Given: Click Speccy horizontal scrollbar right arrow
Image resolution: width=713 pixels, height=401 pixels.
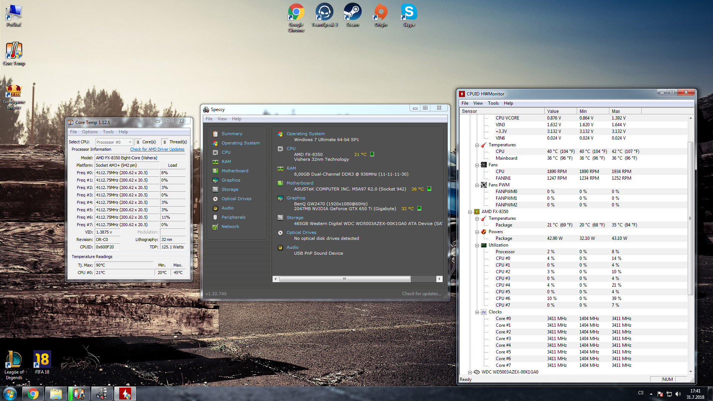Looking at the screenshot, I should point(439,279).
